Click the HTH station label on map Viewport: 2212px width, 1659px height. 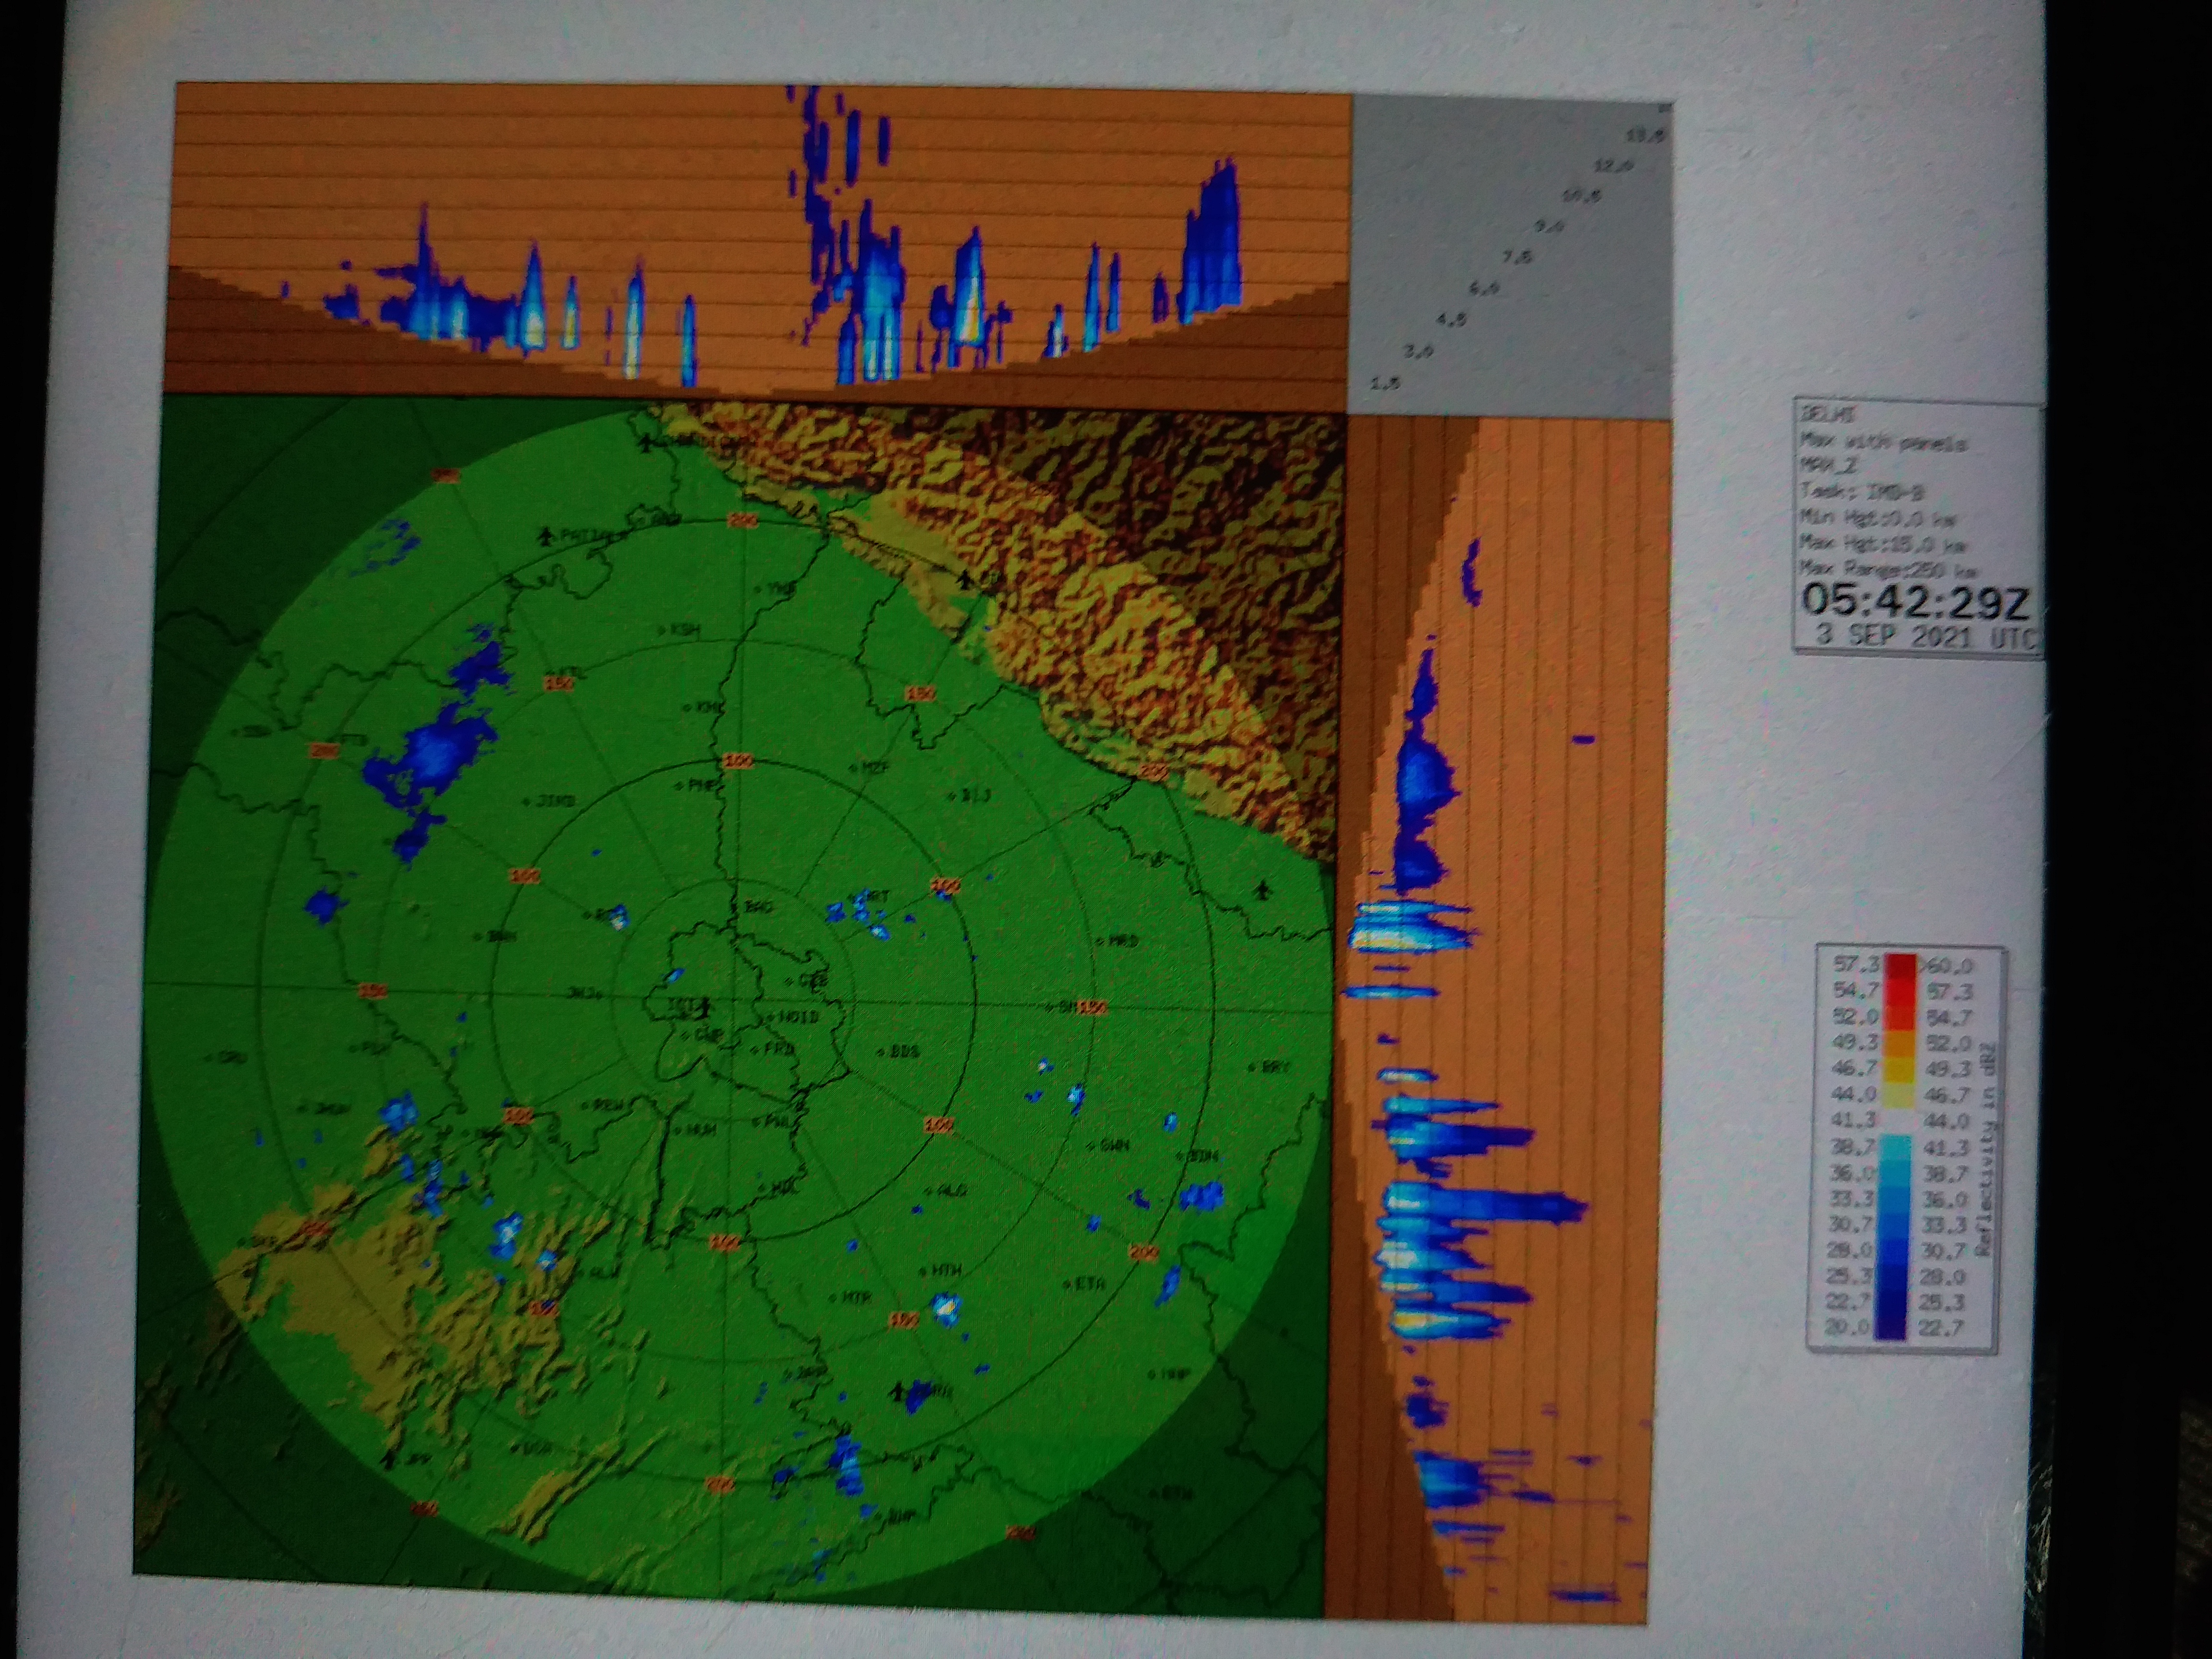[946, 1270]
